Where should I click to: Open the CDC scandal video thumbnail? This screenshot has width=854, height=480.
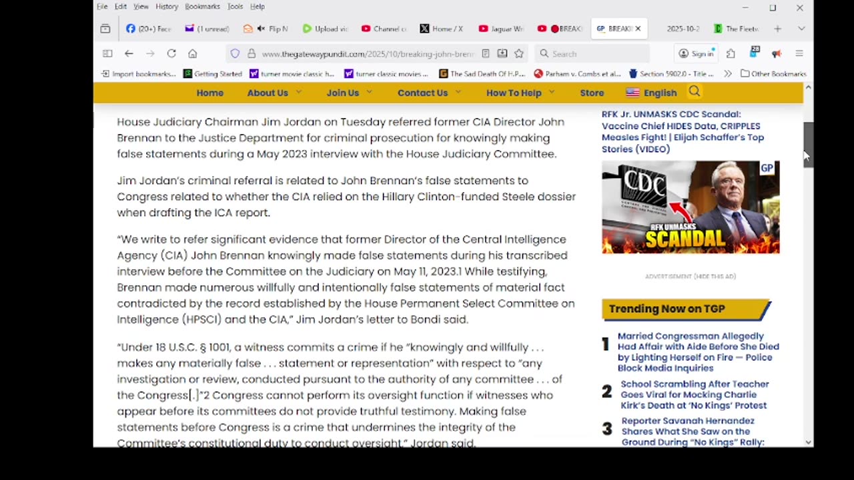pos(691,207)
